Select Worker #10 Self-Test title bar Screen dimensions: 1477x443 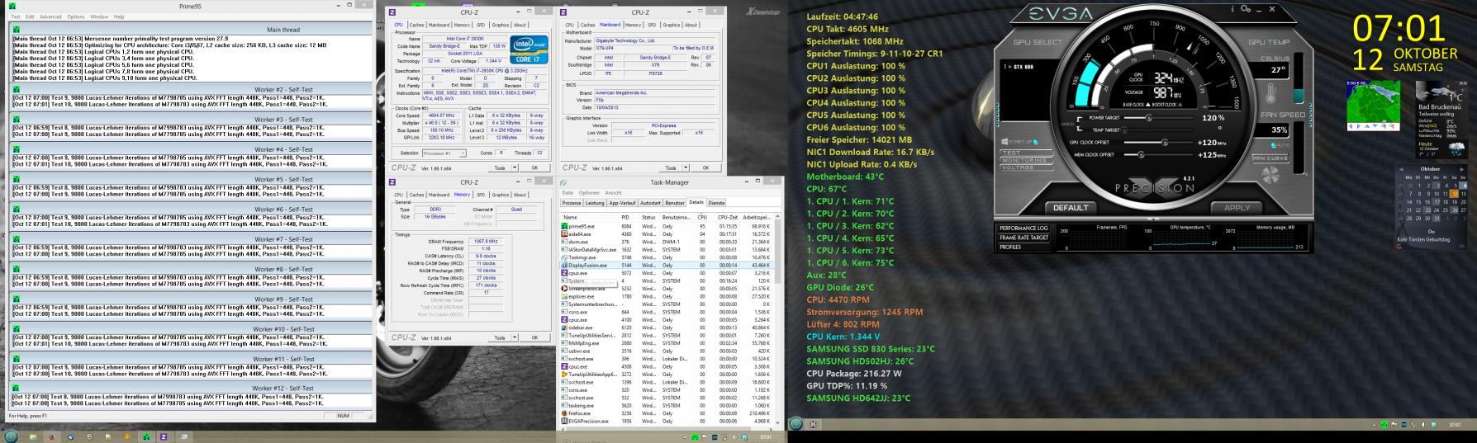pos(192,328)
